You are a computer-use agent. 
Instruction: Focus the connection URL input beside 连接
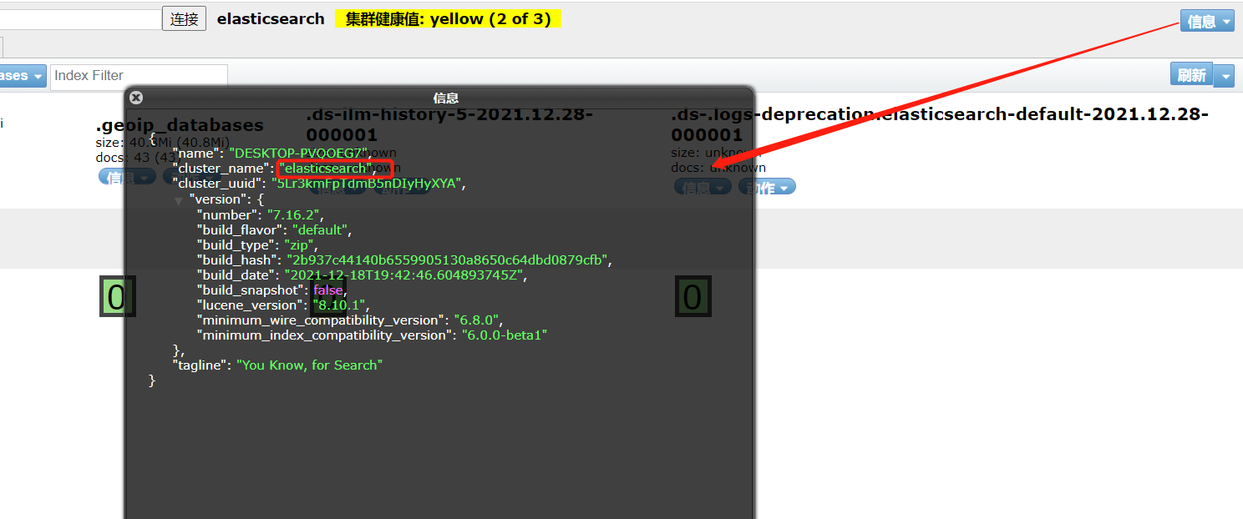(x=80, y=19)
